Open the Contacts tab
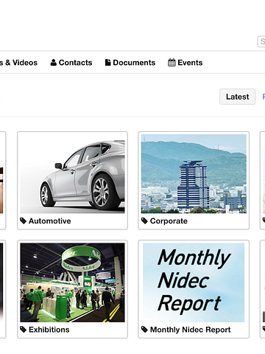The width and height of the screenshot is (265, 354). [71, 63]
